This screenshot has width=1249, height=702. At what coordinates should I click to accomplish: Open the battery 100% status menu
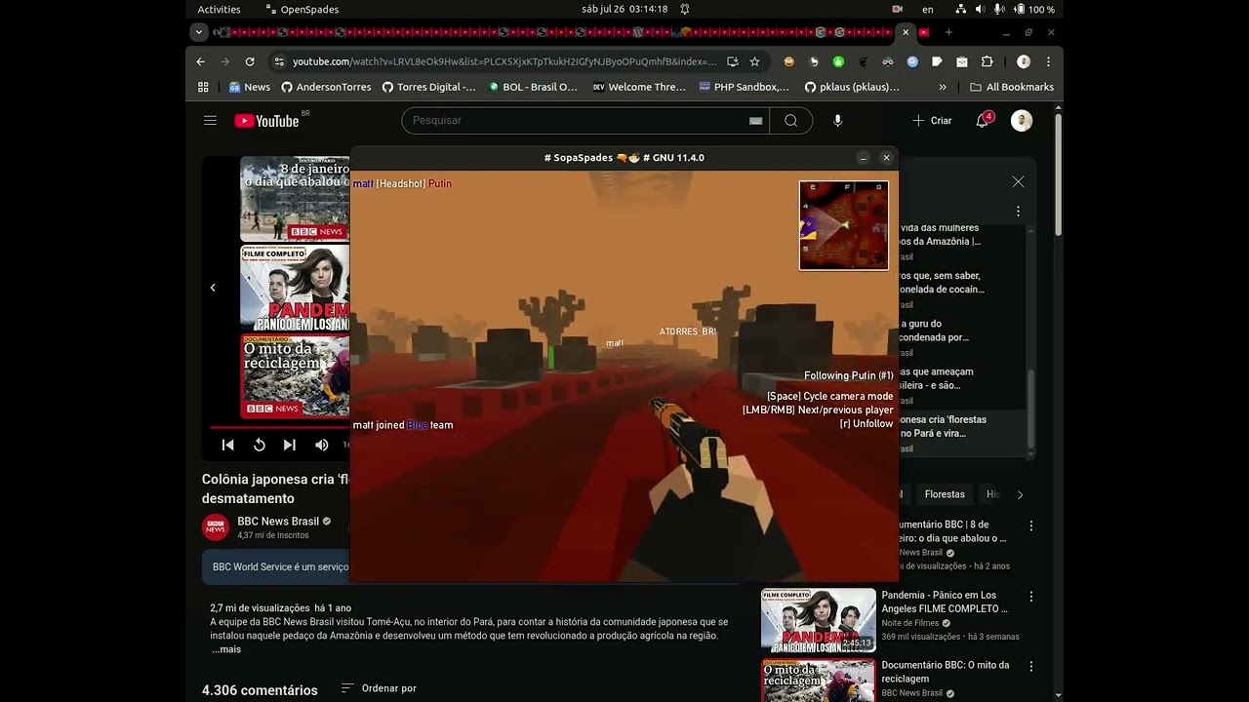(1034, 9)
